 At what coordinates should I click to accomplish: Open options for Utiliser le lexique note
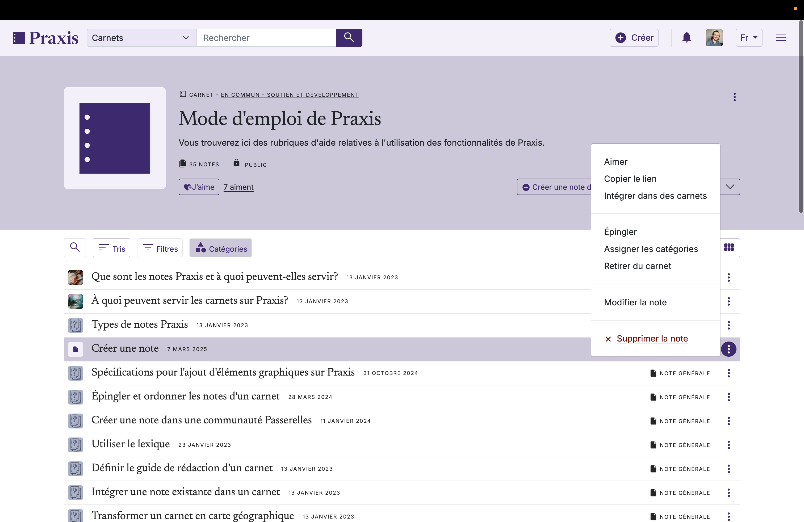tap(729, 445)
